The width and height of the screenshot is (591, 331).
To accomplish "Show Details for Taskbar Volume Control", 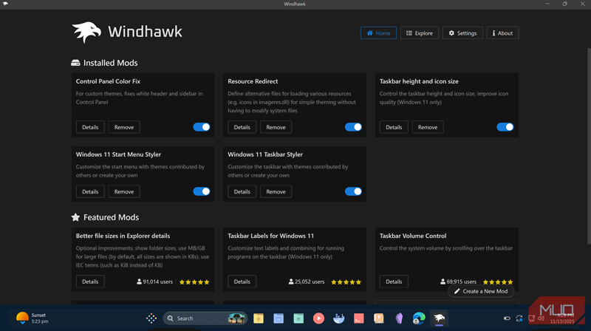I will [394, 281].
